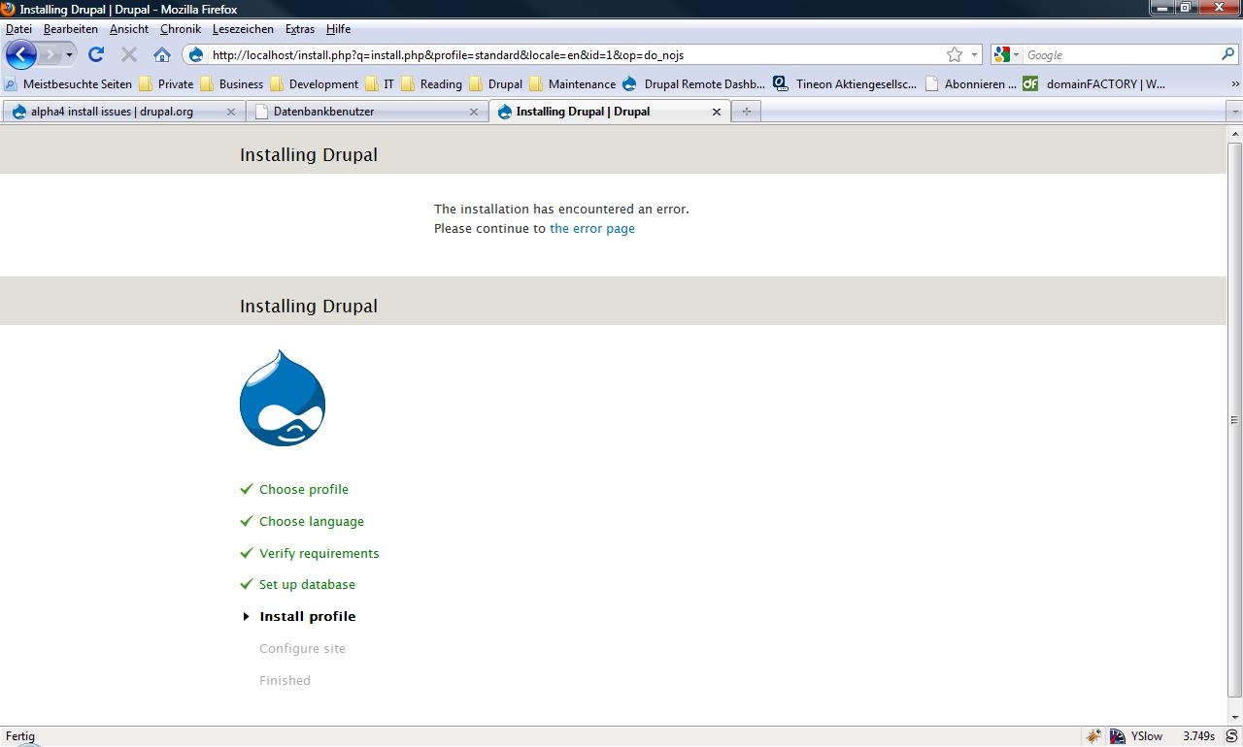Open the address bar history dropdown arrow
The height and width of the screenshot is (747, 1243).
click(974, 55)
